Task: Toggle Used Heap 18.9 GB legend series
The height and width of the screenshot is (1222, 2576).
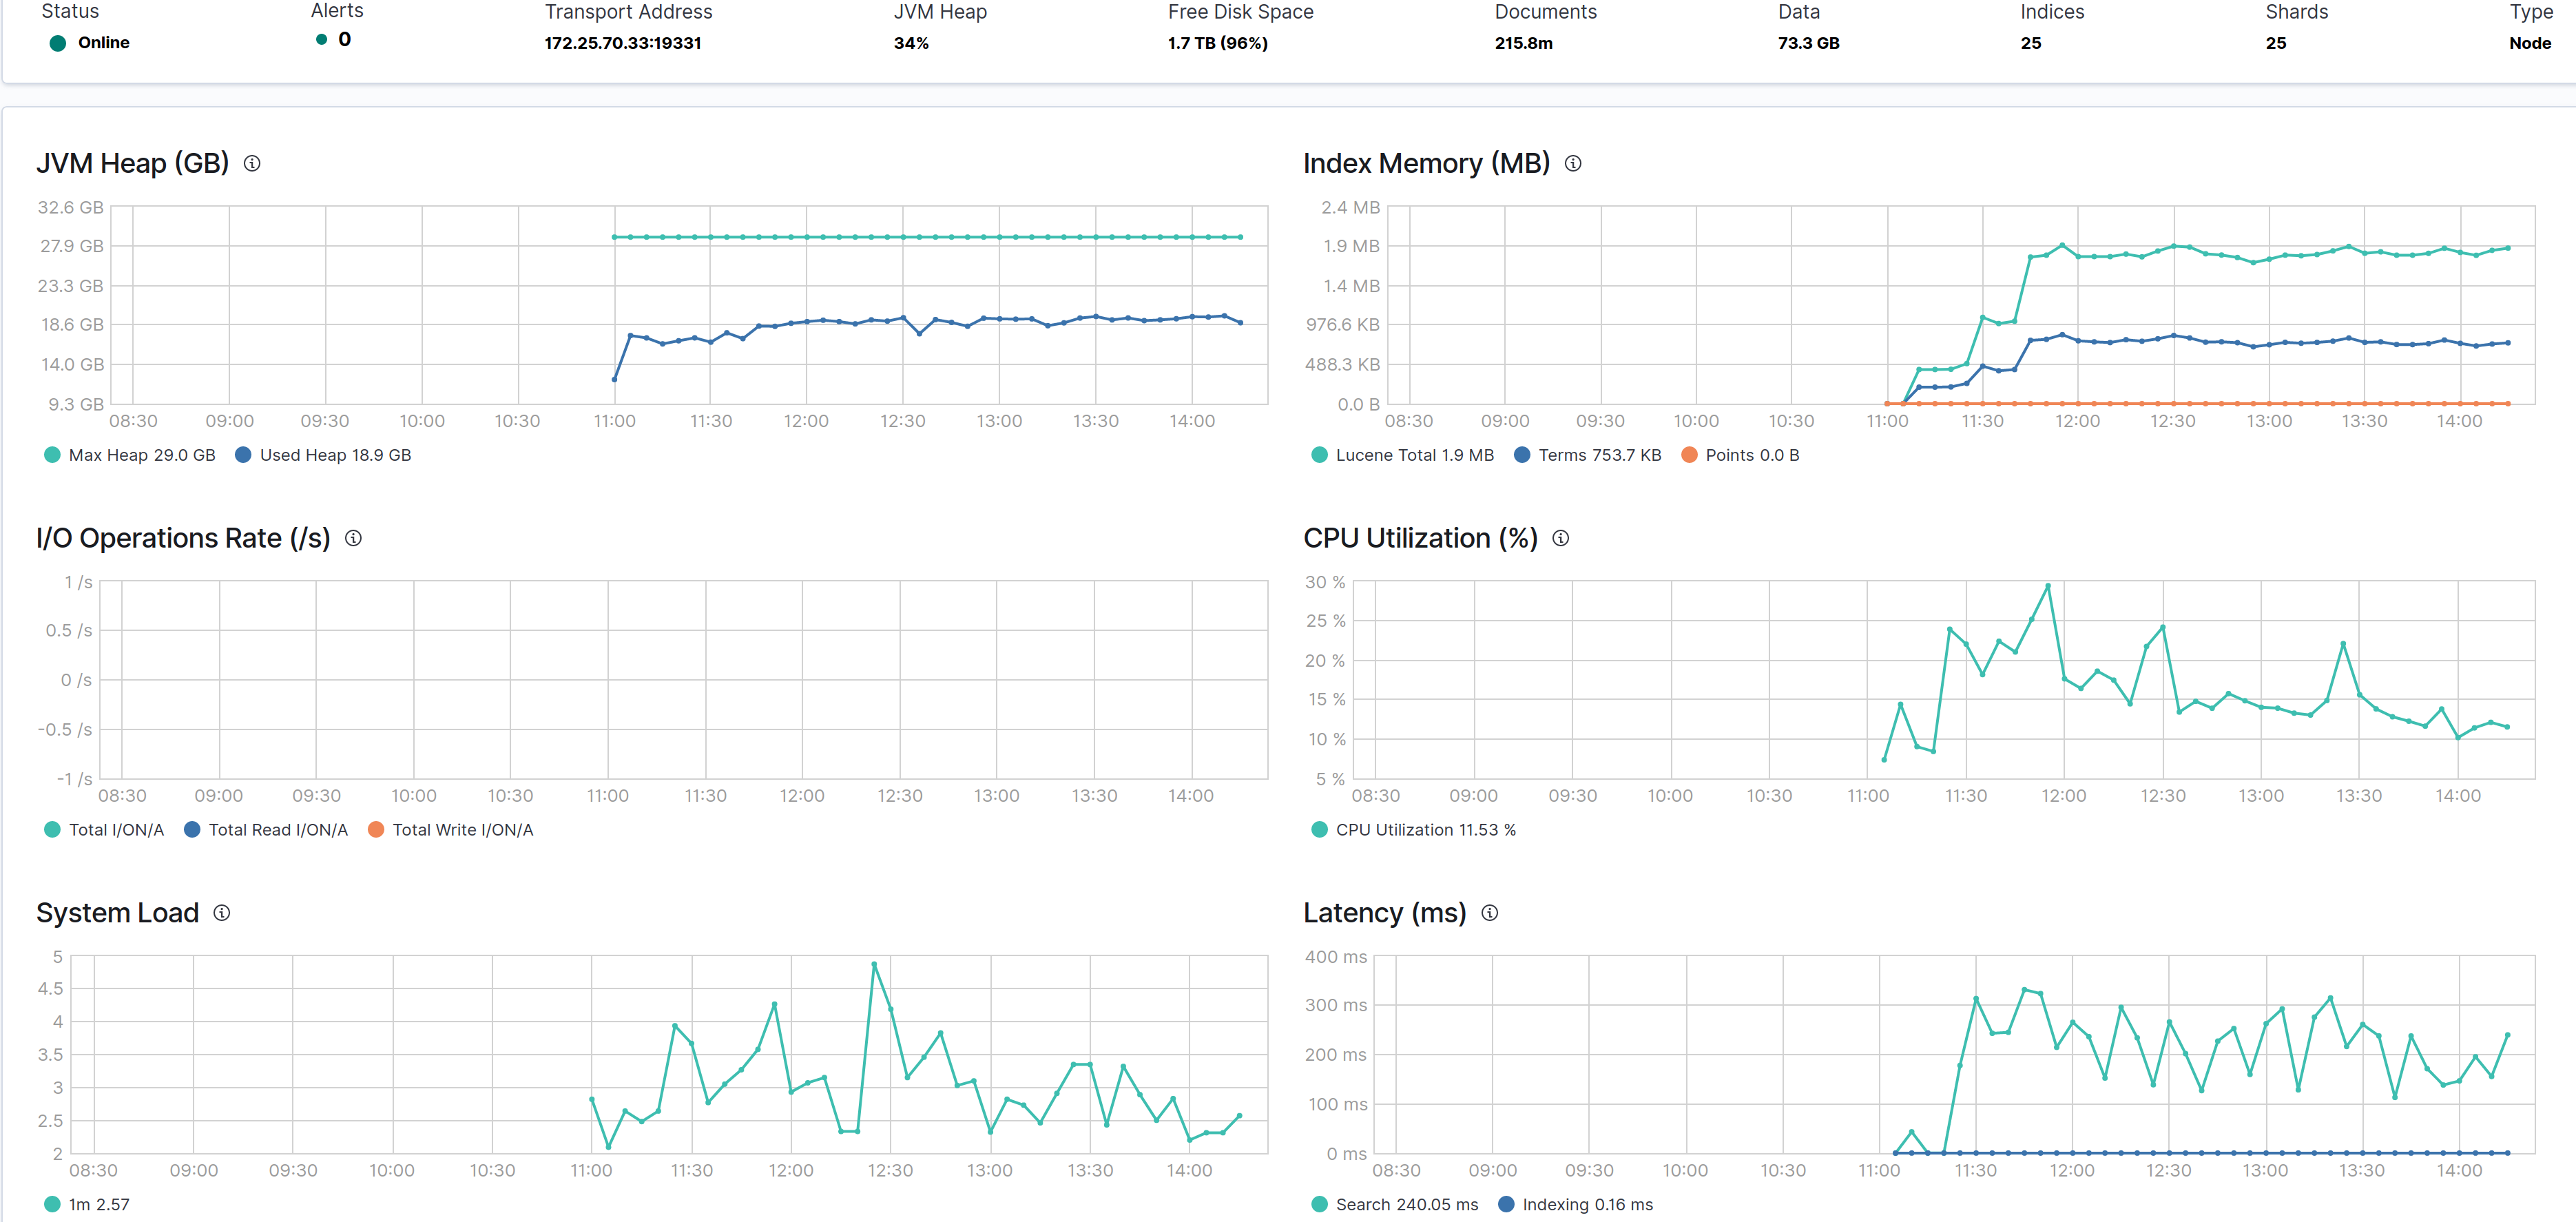Action: [323, 455]
